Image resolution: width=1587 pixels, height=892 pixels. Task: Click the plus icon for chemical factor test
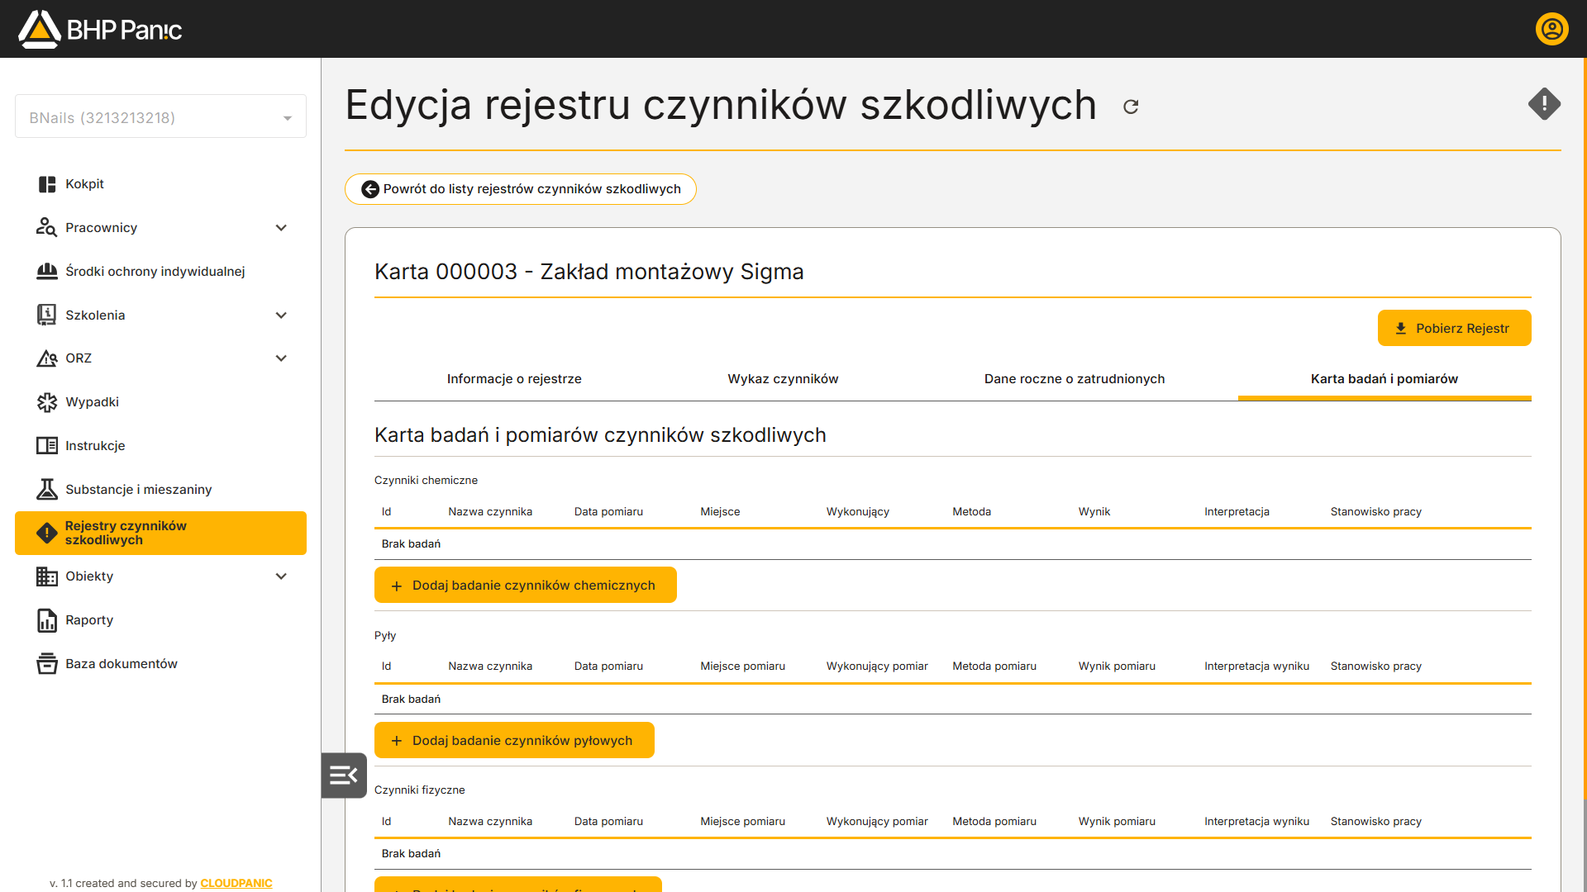coord(397,586)
